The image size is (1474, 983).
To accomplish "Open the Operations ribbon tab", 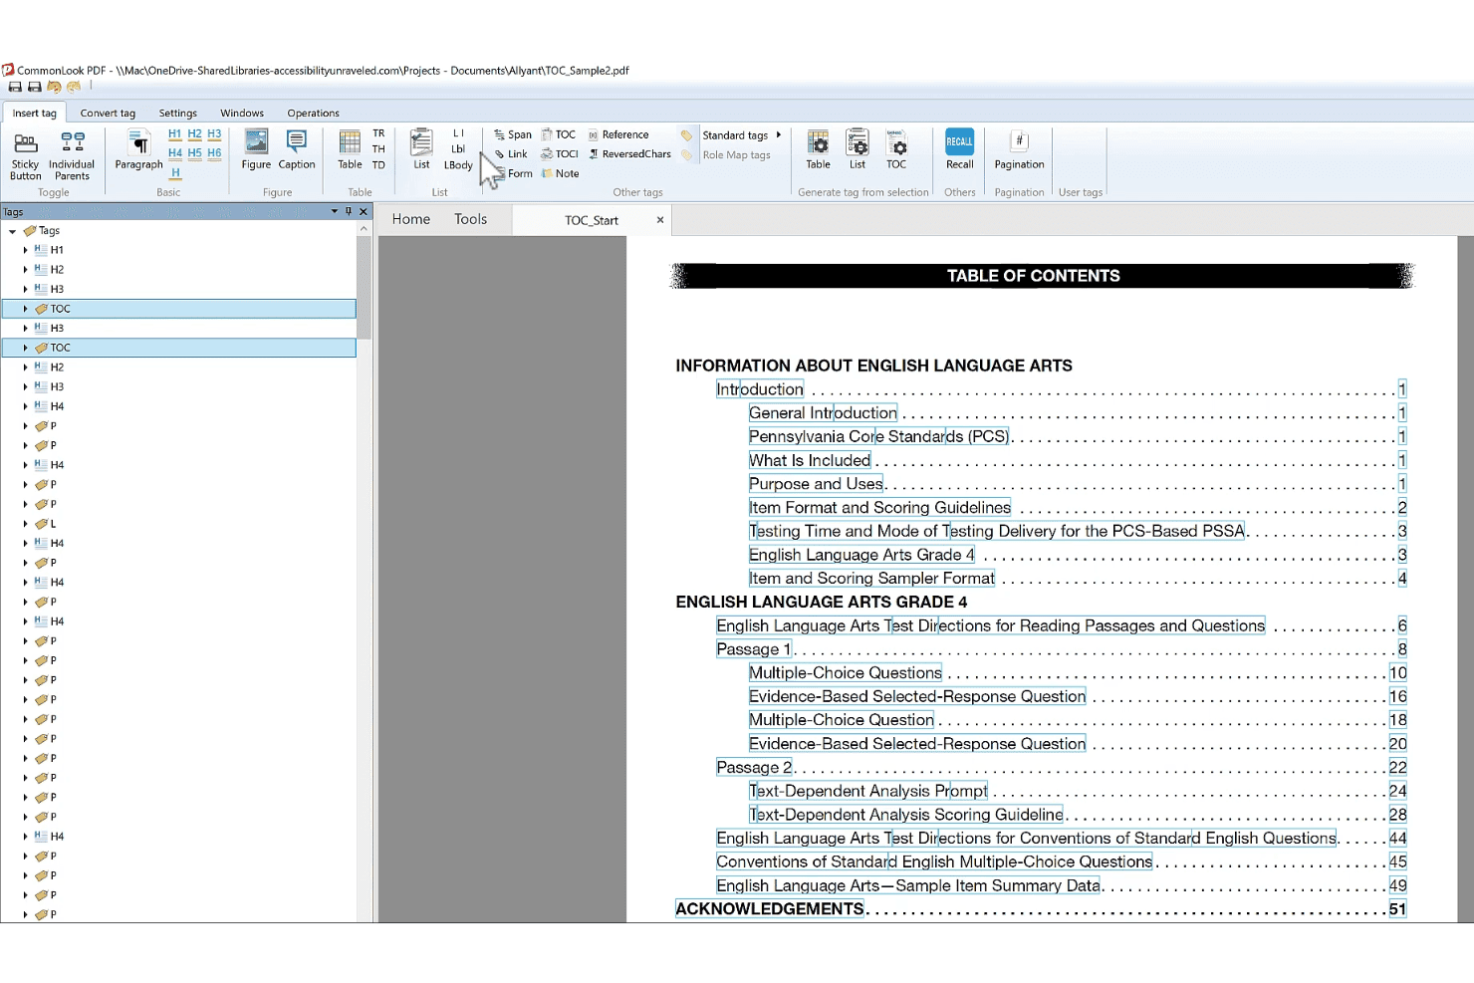I will (313, 114).
